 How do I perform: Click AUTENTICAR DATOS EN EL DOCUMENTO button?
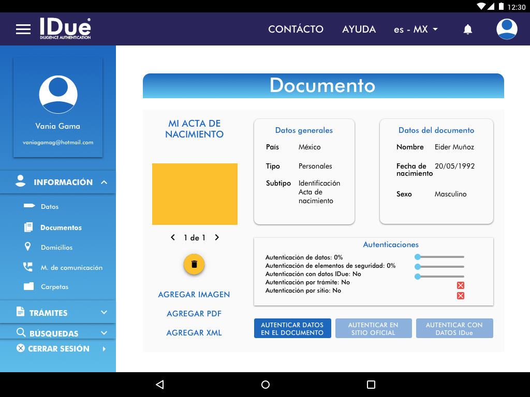(x=292, y=329)
